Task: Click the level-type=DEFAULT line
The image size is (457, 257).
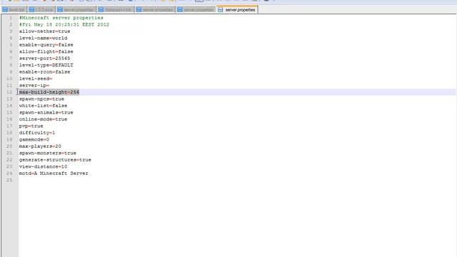Action: click(46, 65)
